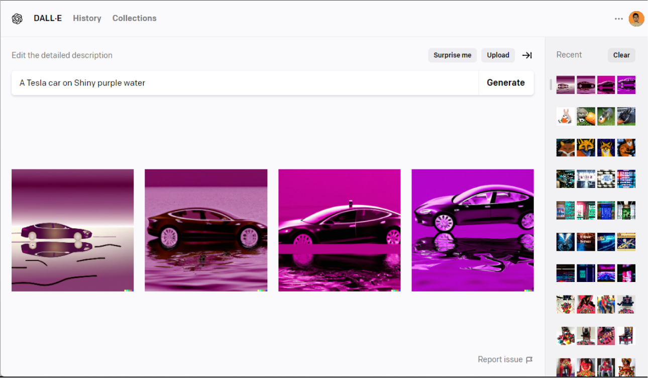Click the flag icon beside Report issue
This screenshot has width=648, height=378.
click(x=529, y=359)
